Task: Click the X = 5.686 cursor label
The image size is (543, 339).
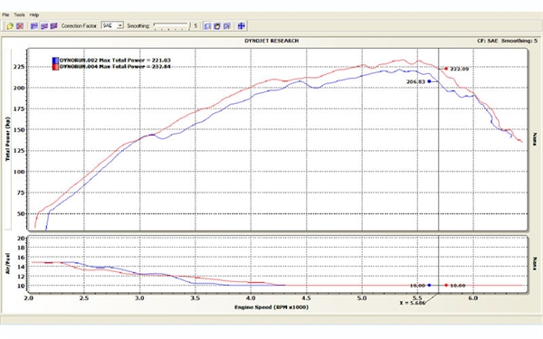Action: click(x=413, y=303)
